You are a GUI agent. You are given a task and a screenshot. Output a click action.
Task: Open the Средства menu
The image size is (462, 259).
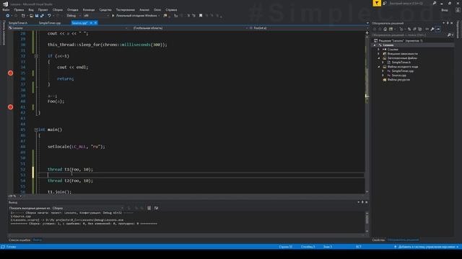click(105, 9)
